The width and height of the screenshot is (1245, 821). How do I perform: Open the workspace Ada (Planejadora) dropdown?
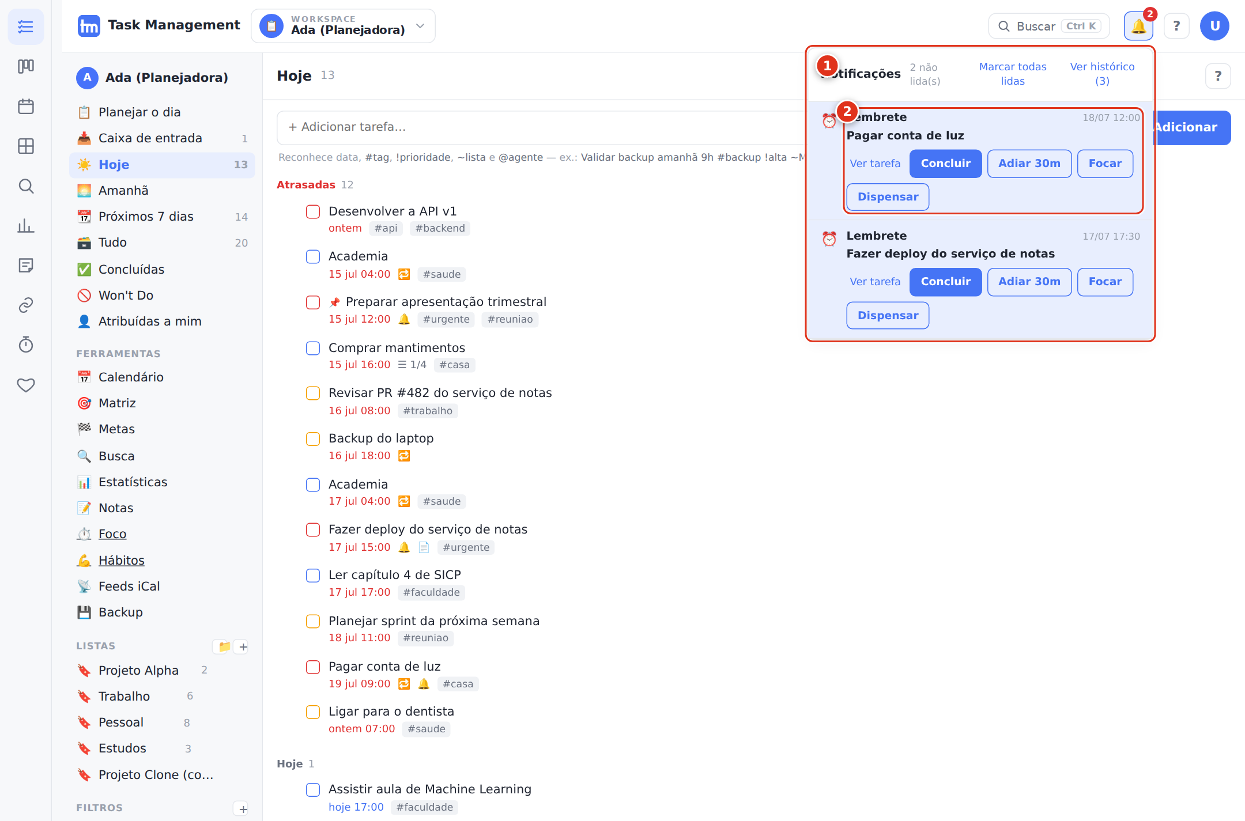point(343,26)
